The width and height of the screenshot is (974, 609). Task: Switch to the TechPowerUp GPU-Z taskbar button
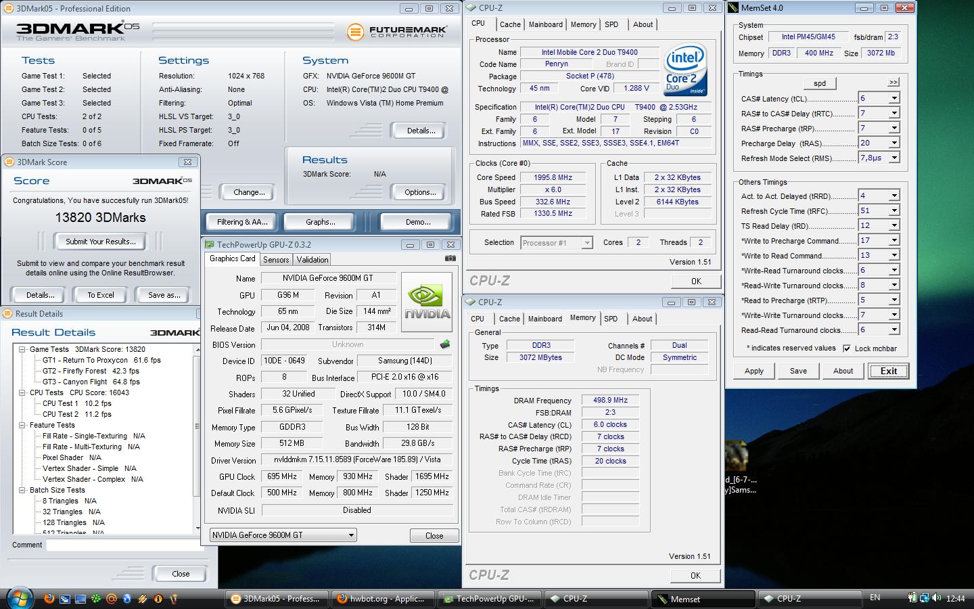(490, 599)
